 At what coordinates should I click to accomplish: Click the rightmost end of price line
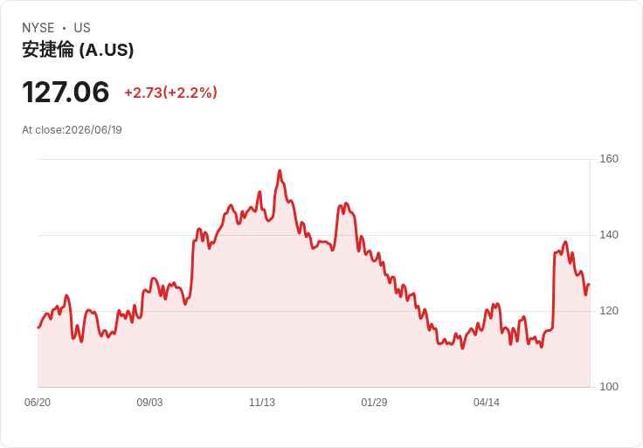589,285
